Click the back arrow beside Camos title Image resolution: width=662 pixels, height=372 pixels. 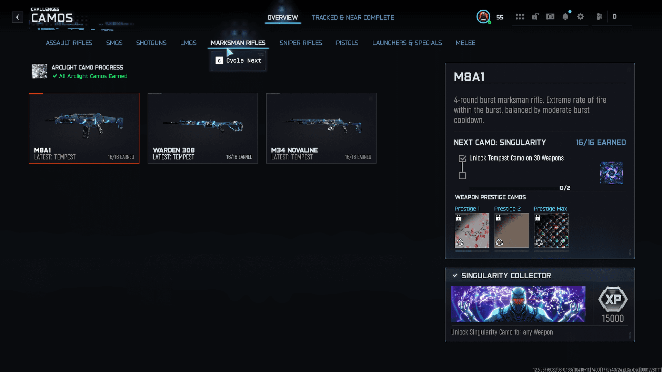tap(18, 17)
